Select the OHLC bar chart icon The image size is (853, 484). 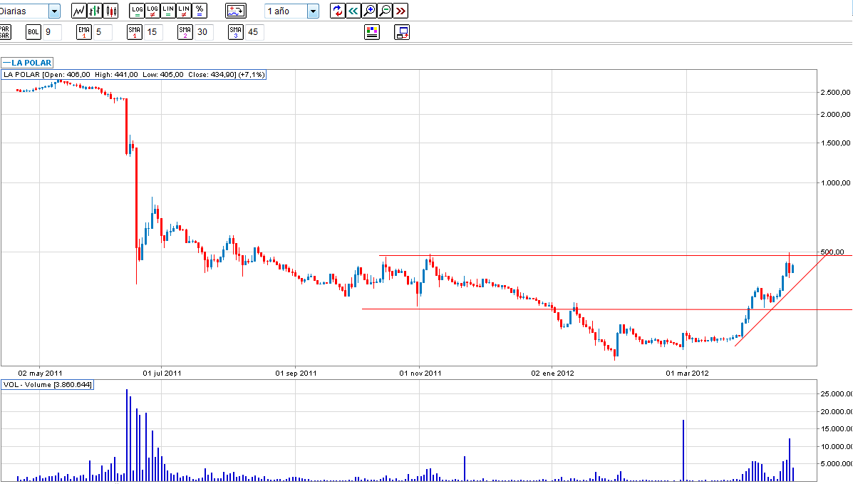tap(95, 11)
